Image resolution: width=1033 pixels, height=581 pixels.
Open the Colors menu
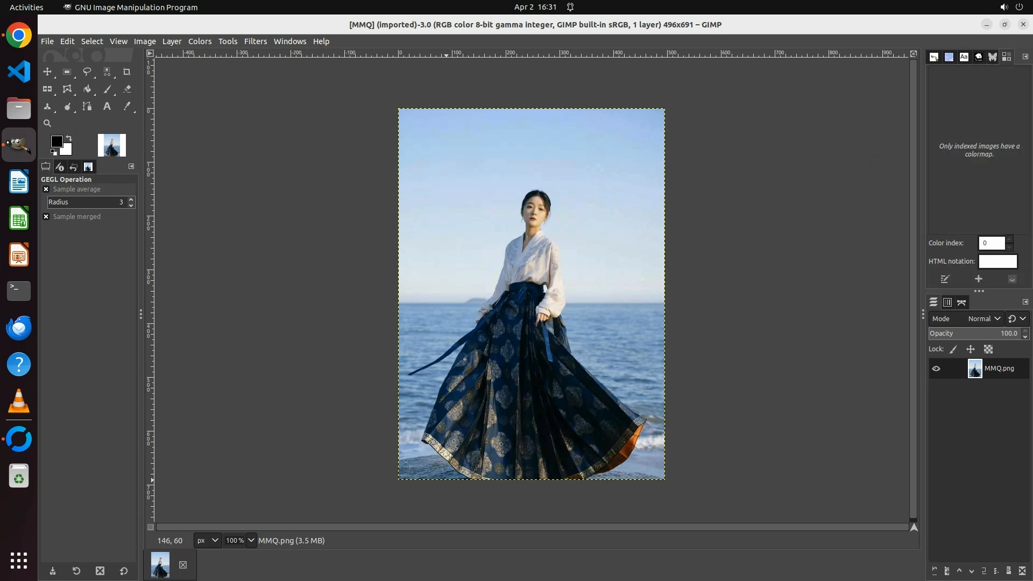200,41
